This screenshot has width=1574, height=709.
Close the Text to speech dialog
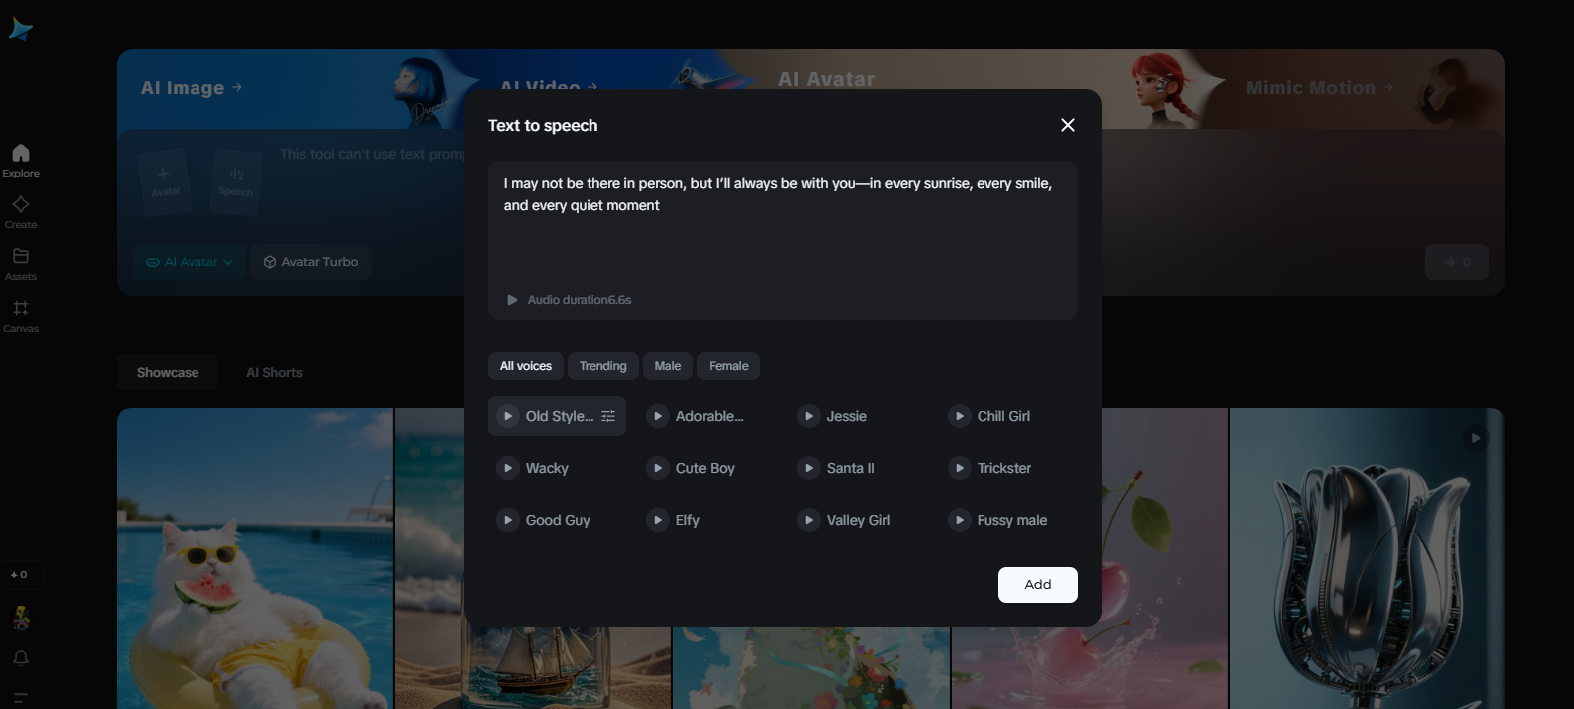(1068, 125)
